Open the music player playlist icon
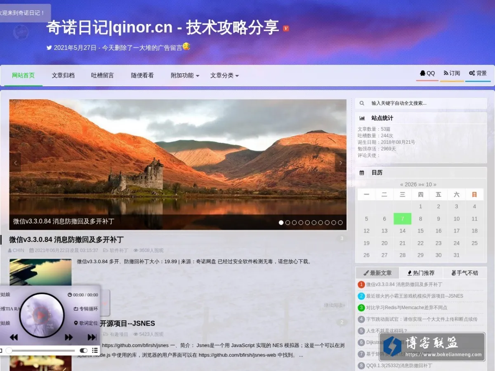Image resolution: width=495 pixels, height=371 pixels. click(95, 350)
